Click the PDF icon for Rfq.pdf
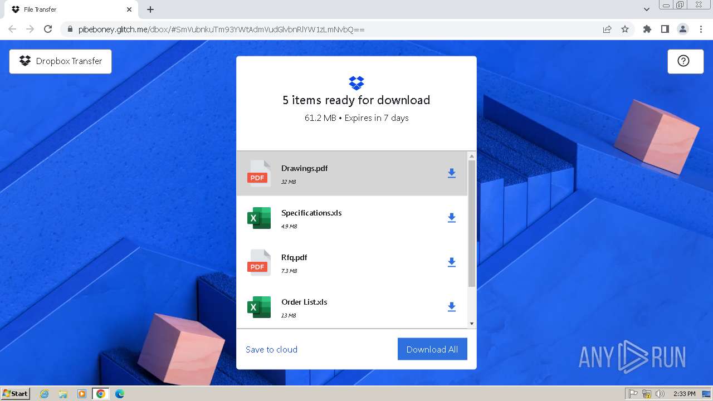 [258, 262]
